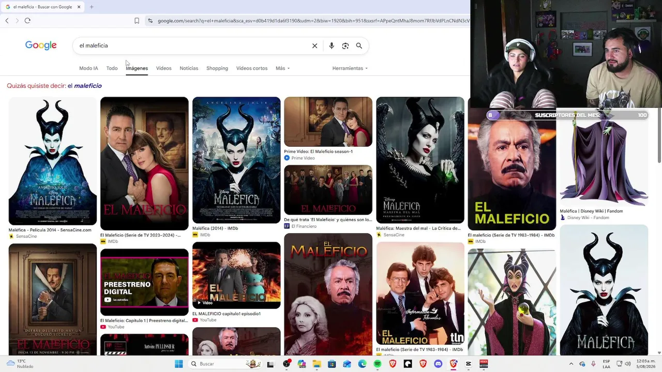Go to the Google logo homepage
662x372 pixels.
pos(41,45)
